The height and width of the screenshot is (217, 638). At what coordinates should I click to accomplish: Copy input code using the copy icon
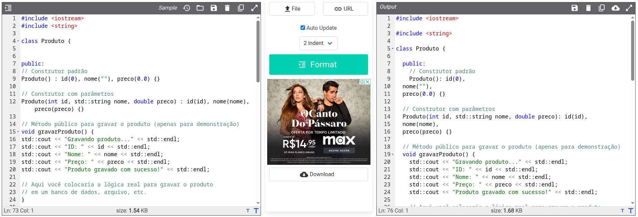241,8
